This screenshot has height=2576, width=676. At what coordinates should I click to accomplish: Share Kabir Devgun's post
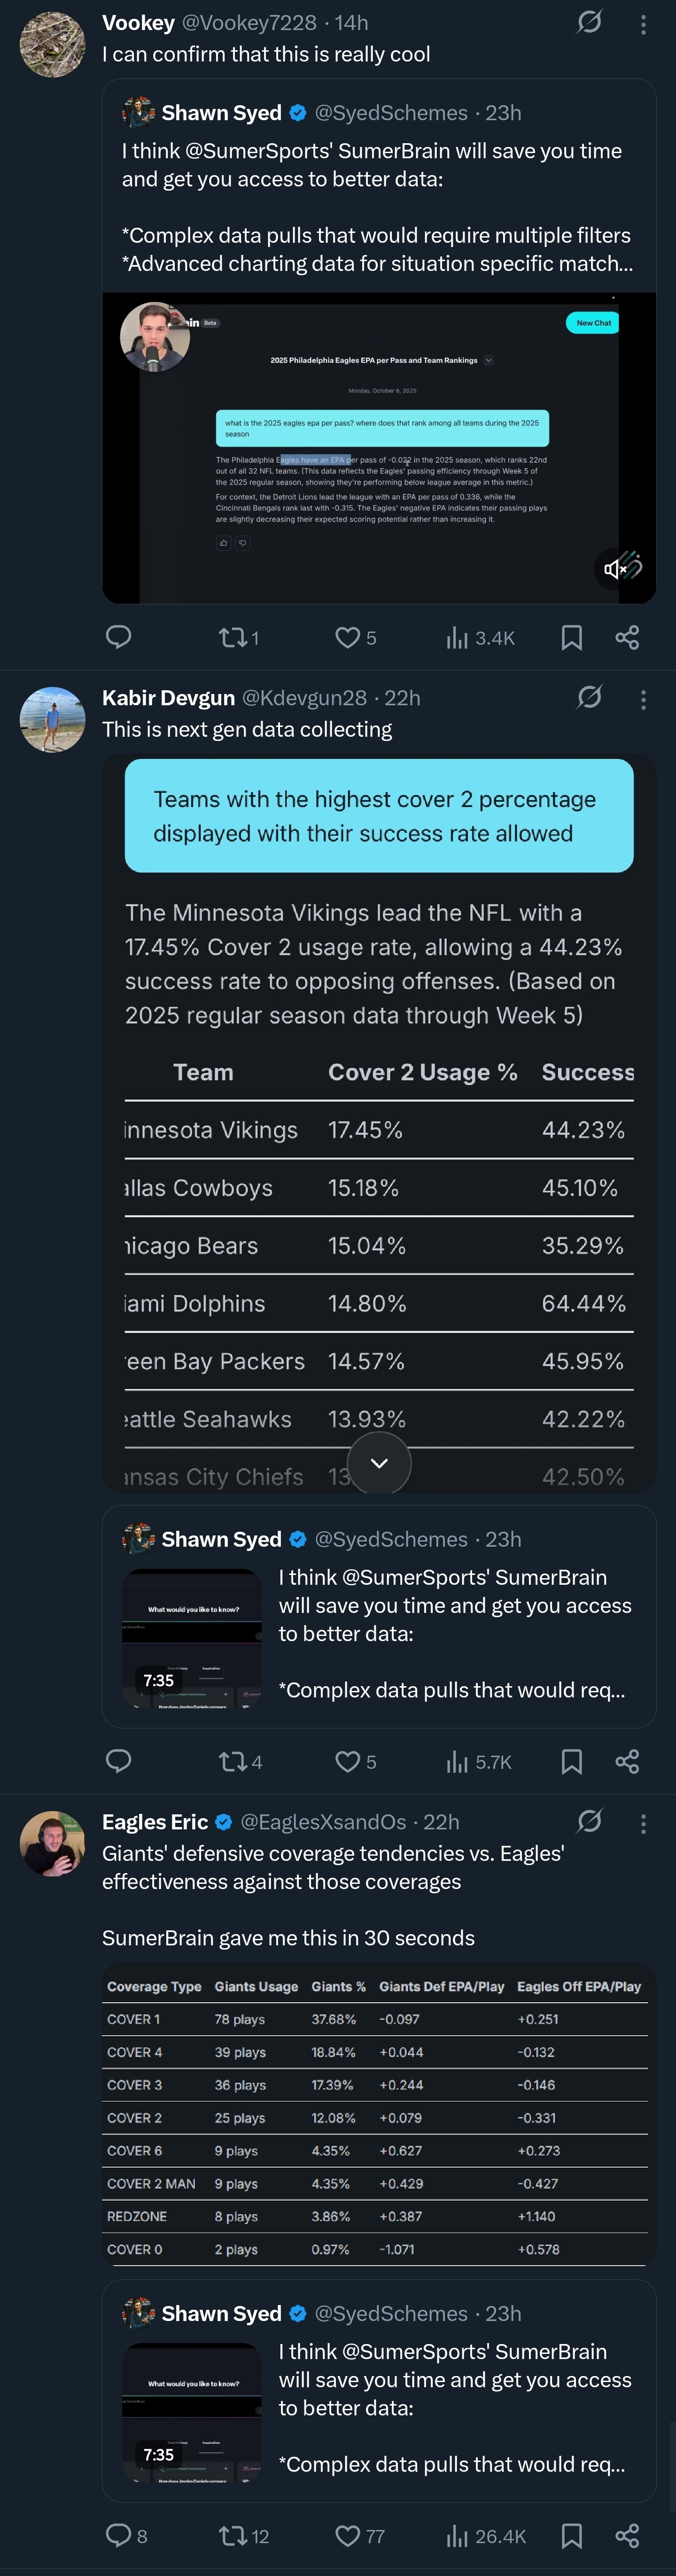[627, 1761]
